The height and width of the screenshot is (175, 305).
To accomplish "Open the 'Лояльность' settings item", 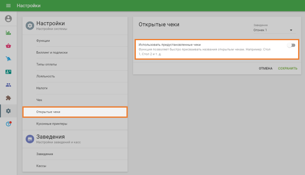I will pyautogui.click(x=46, y=76).
